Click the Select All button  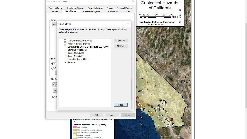click(x=121, y=40)
